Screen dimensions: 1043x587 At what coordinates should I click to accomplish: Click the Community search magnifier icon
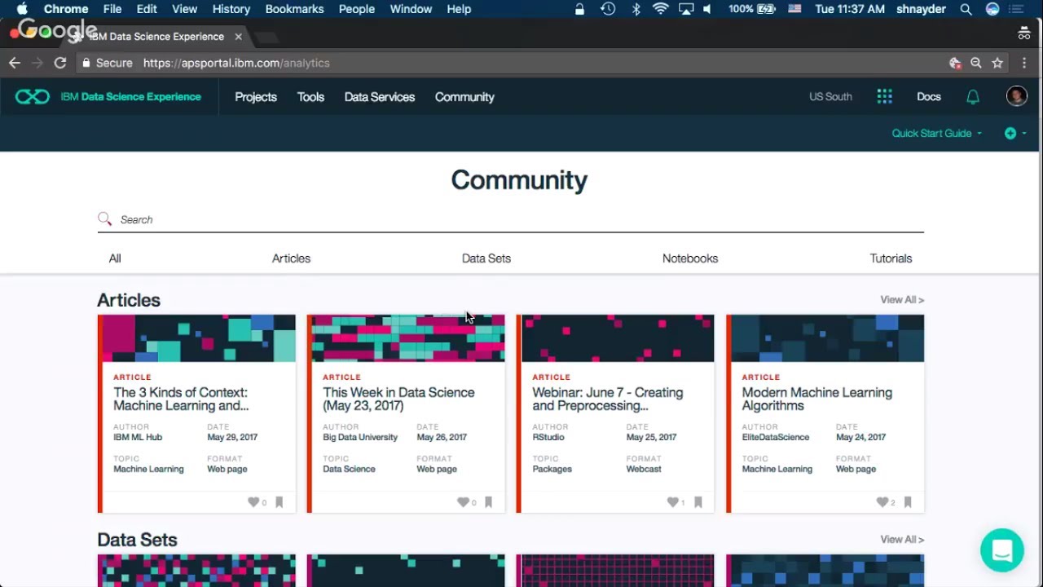coord(104,218)
